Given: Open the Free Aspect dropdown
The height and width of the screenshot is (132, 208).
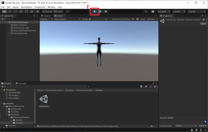Looking at the screenshot, I should 67,19.
